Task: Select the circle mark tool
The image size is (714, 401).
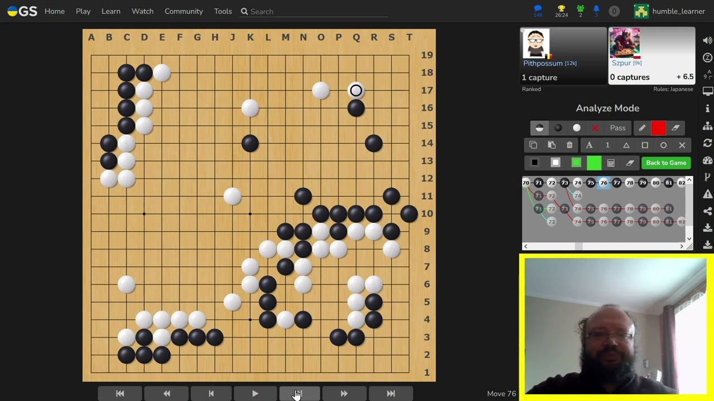Action: (x=663, y=145)
